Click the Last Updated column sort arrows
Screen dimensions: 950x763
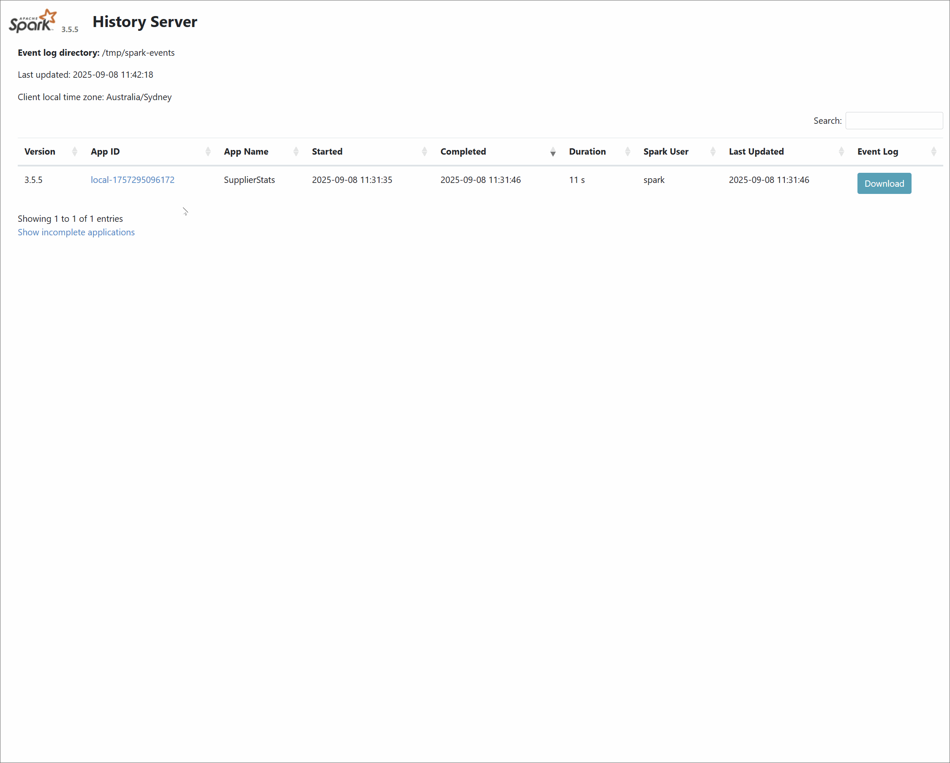pyautogui.click(x=841, y=152)
